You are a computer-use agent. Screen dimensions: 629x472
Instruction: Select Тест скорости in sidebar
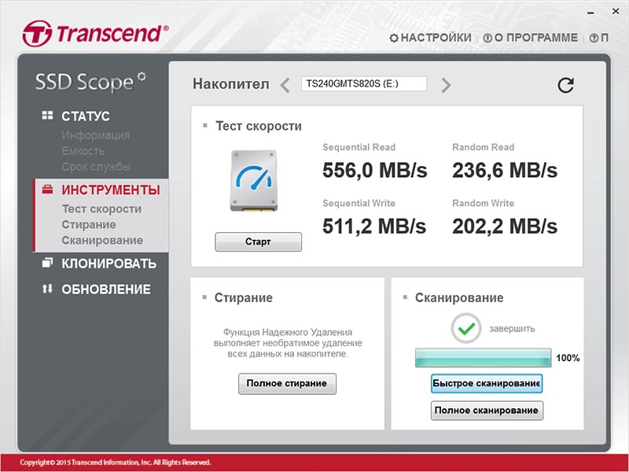click(x=101, y=208)
